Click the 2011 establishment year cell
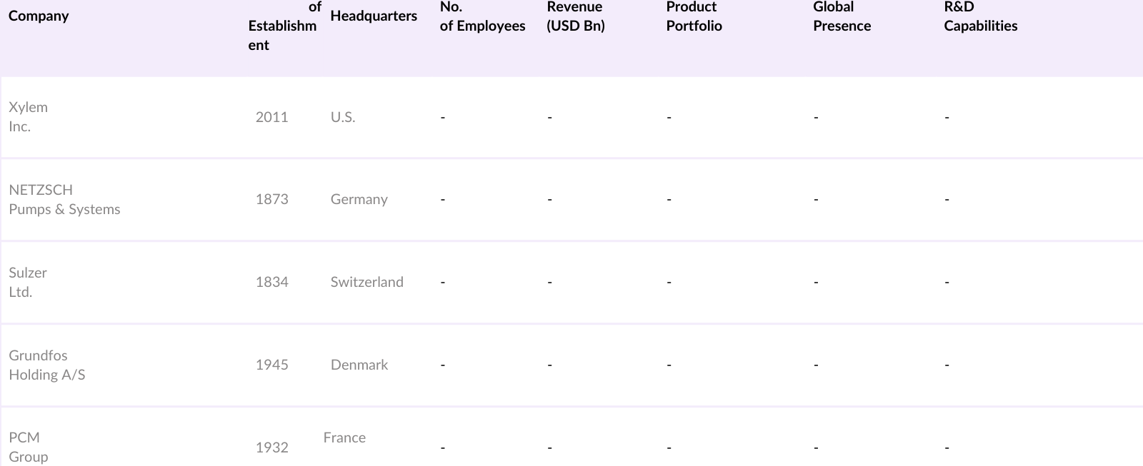1143x466 pixels. (x=271, y=117)
